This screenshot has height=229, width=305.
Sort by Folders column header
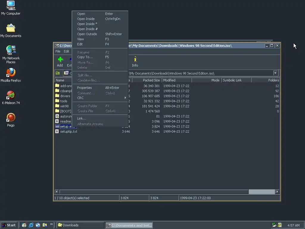click(265, 80)
